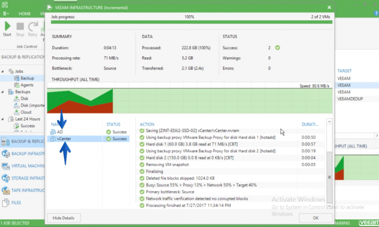Close the VEEAM-INFRASTRUCTURE job dialog
This screenshot has width=379, height=227.
pyautogui.click(x=329, y=8)
